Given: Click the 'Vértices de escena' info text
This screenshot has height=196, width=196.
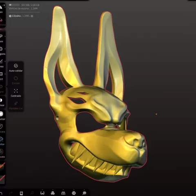Looking at the screenshot, I should [x=23, y=9].
